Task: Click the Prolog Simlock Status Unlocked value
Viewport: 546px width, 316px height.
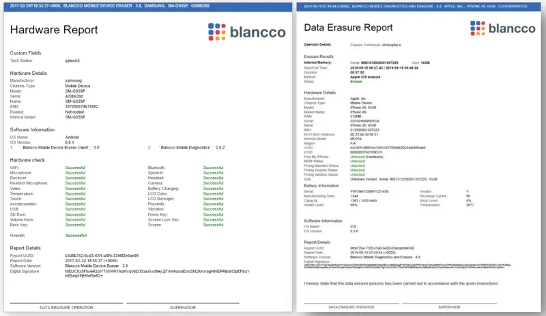Action: point(357,174)
